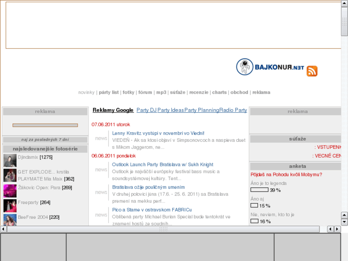
Task: Open the Party Planning ad link
Action: click(x=202, y=110)
